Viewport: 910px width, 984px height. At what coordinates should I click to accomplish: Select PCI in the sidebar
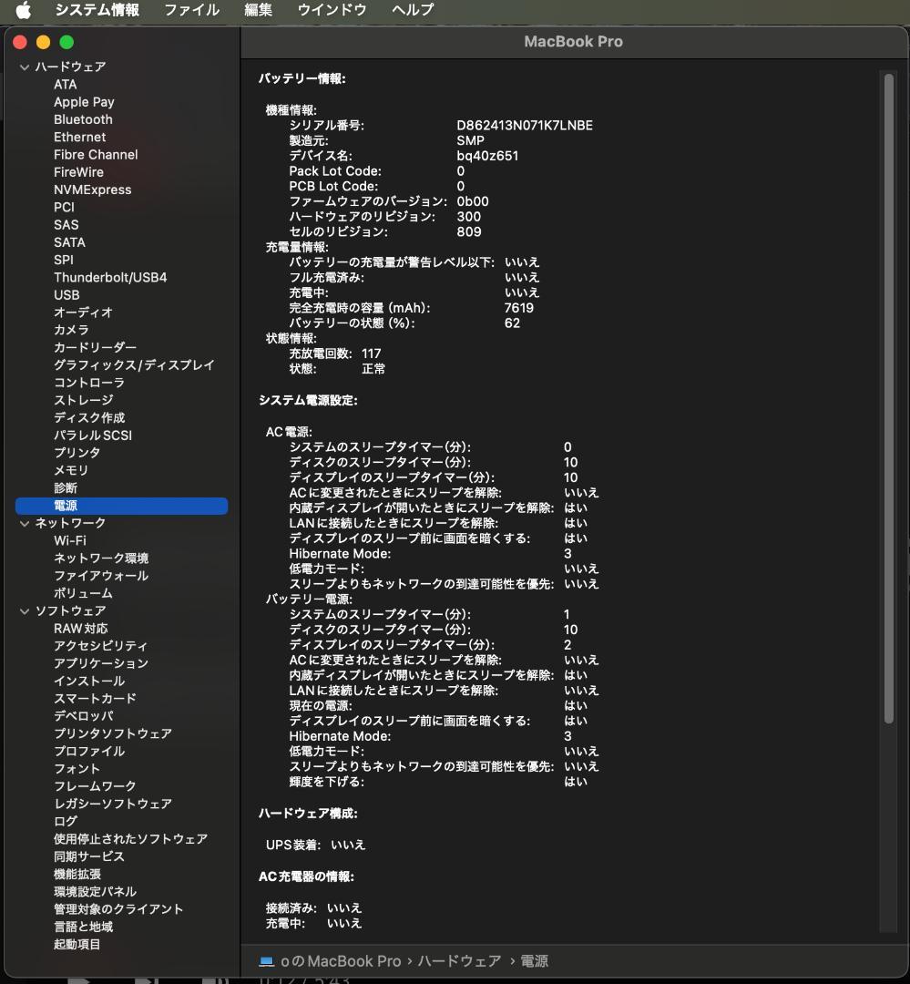coord(64,207)
